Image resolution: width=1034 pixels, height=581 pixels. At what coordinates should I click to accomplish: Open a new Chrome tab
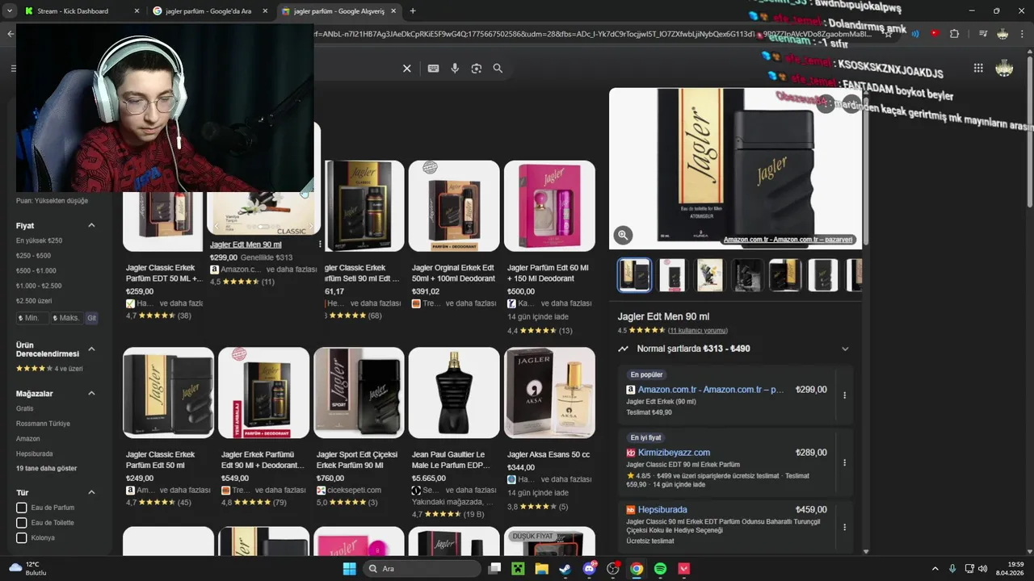click(413, 11)
